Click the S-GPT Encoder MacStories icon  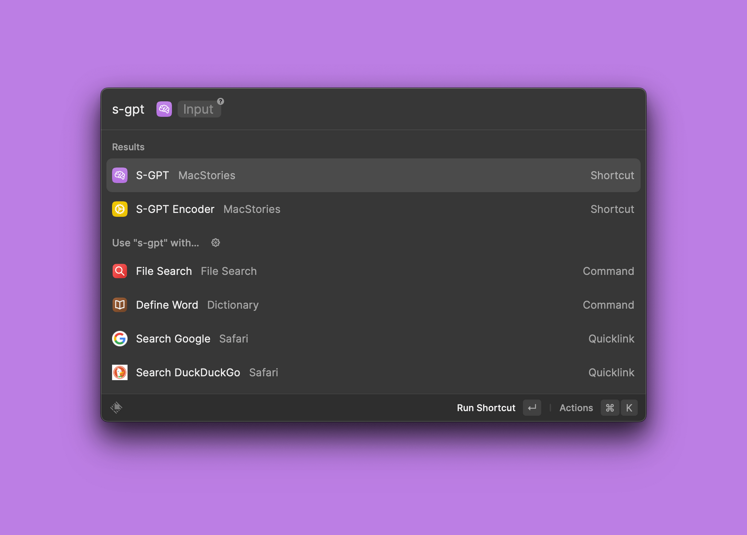(120, 209)
